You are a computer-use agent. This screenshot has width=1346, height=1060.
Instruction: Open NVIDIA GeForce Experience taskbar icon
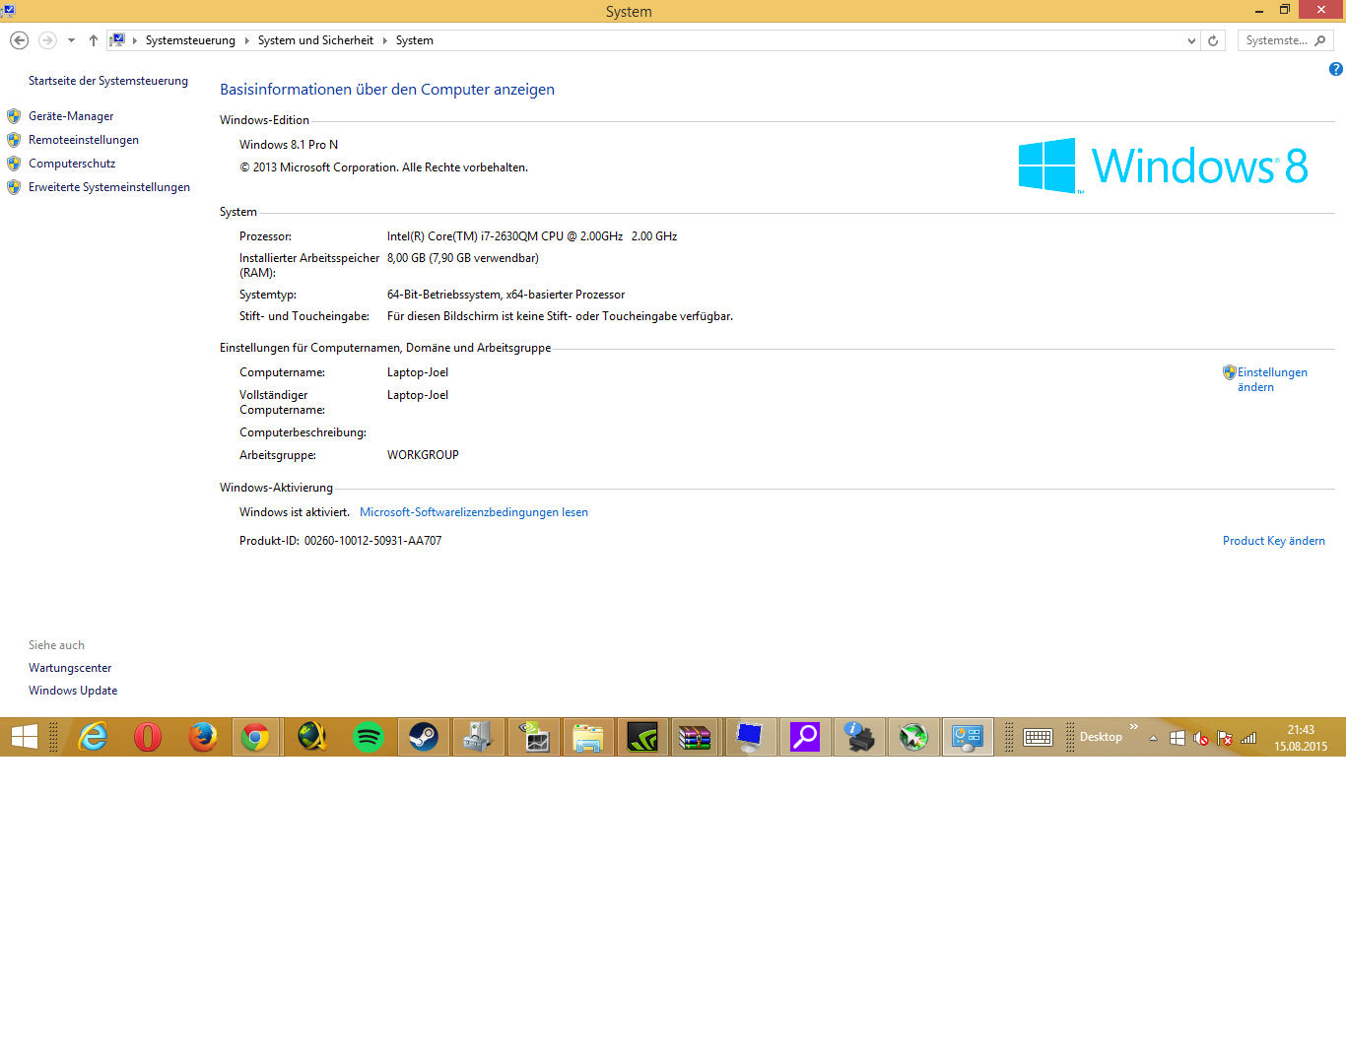[642, 737]
